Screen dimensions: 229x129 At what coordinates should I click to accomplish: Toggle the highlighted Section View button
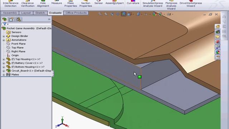coord(123,14)
